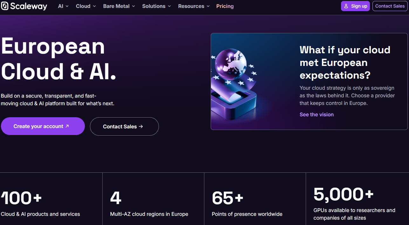Open the AI navigation menu

click(x=63, y=6)
